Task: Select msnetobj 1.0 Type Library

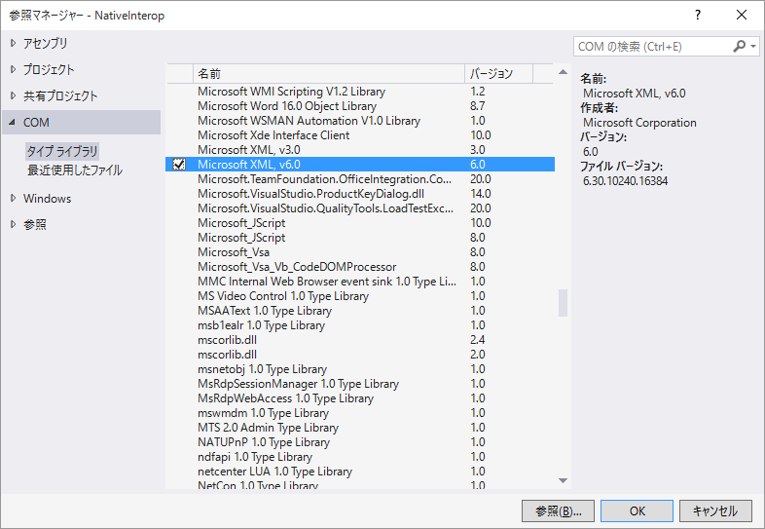Action: (x=360, y=369)
